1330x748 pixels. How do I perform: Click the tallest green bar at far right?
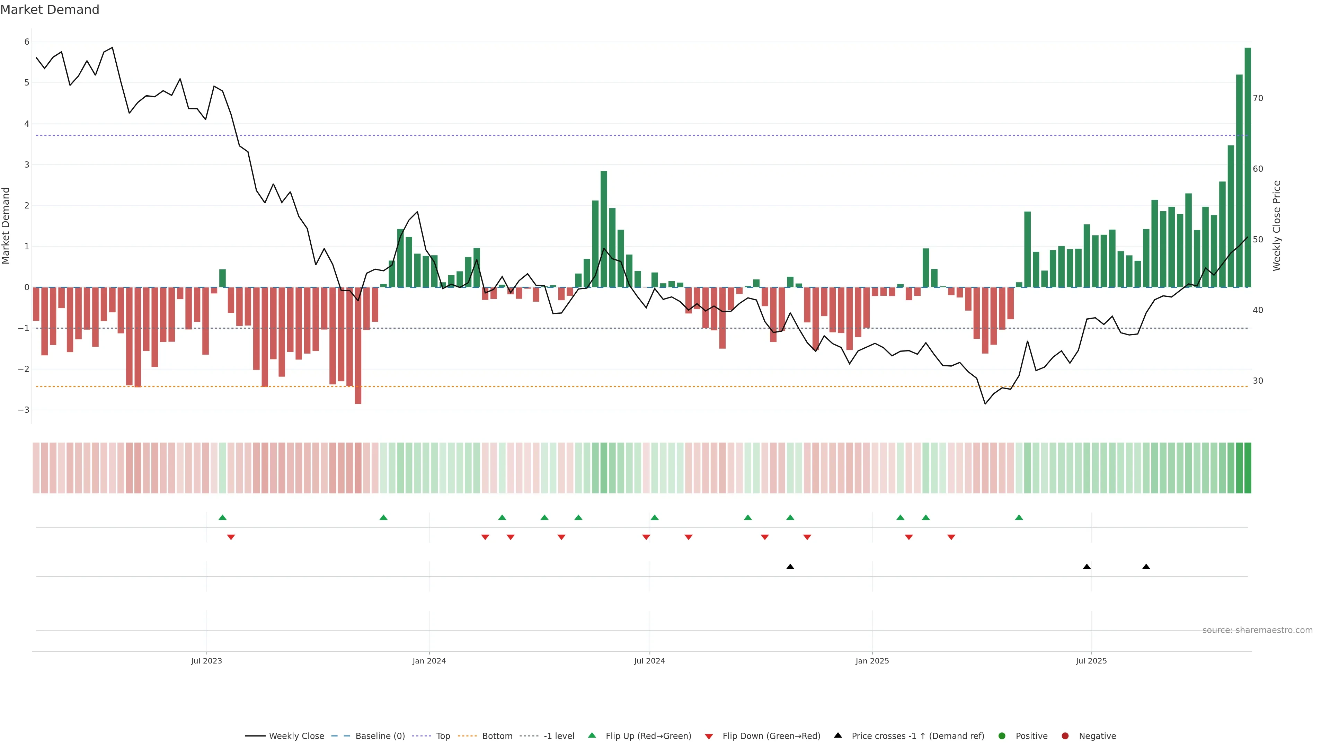pyautogui.click(x=1247, y=165)
